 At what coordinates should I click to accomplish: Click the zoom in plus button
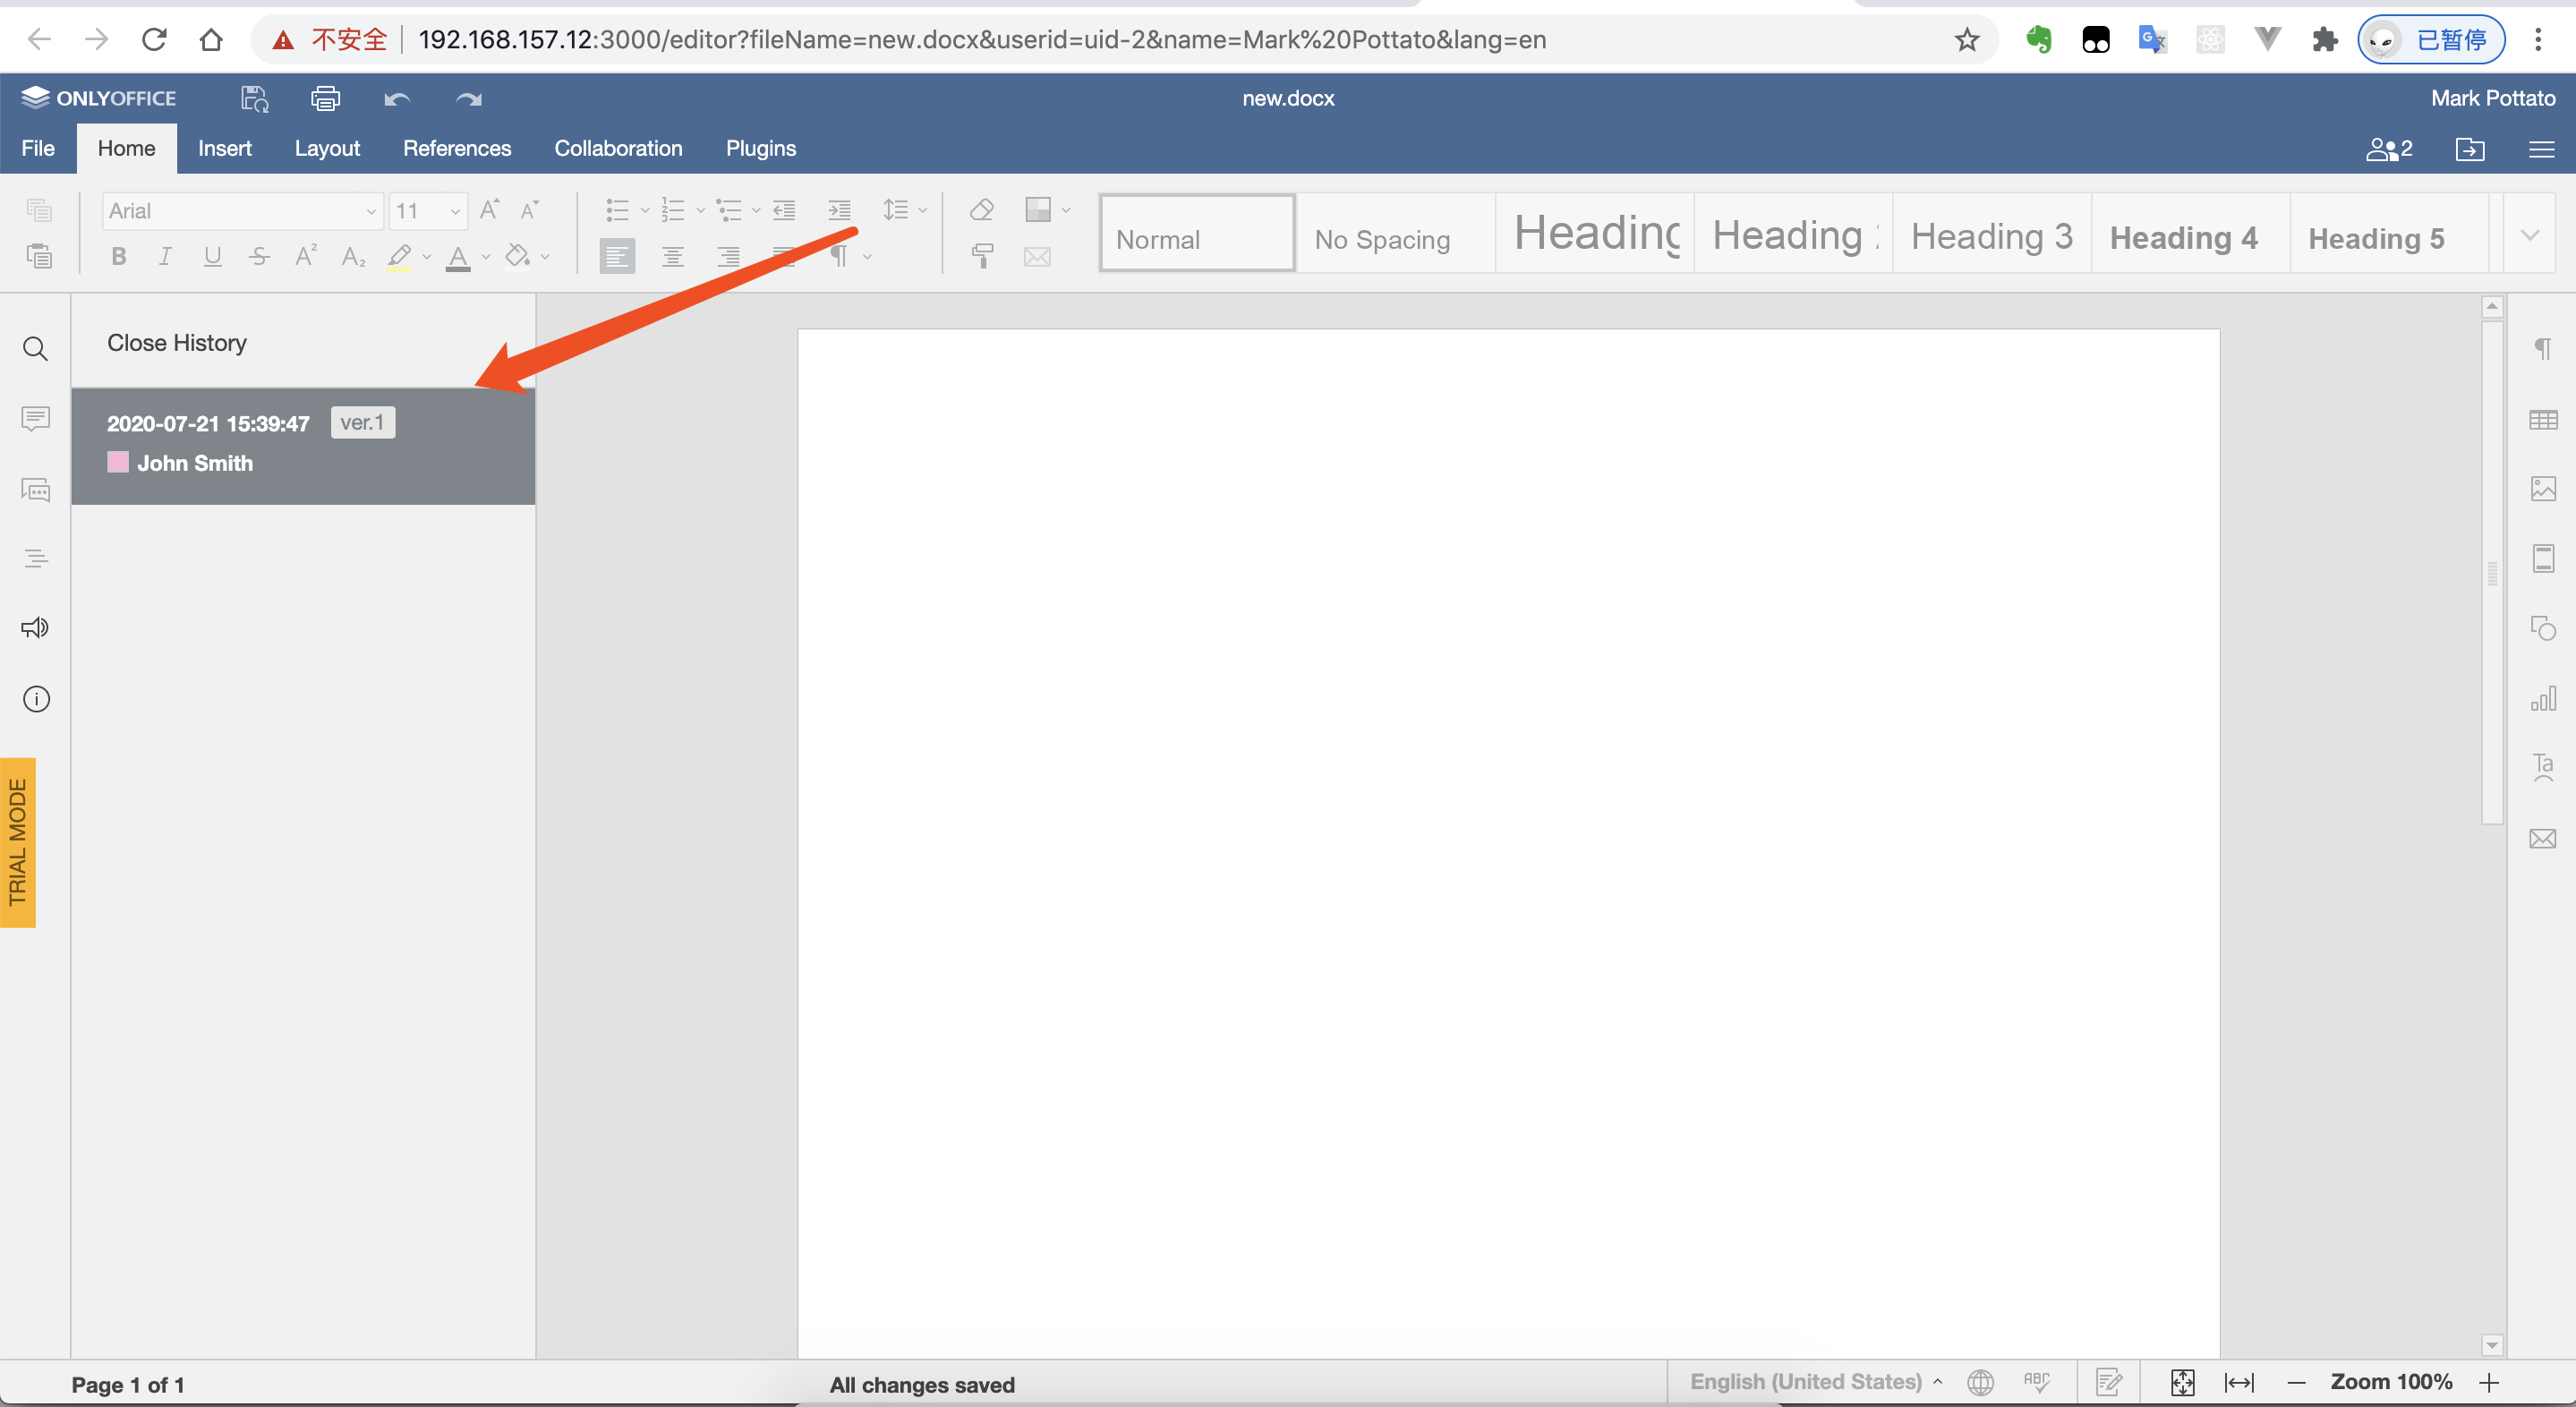click(x=2489, y=1382)
